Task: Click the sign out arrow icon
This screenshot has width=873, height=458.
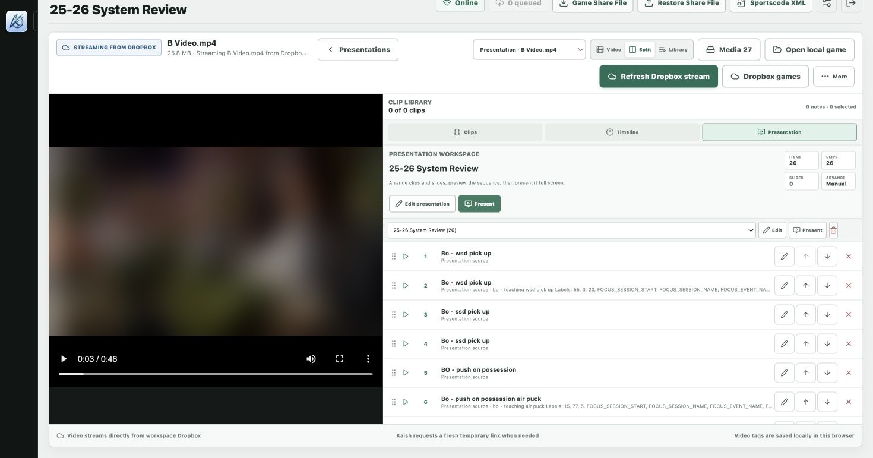Action: point(851,3)
